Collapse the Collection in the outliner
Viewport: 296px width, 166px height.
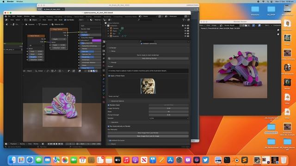point(106,26)
